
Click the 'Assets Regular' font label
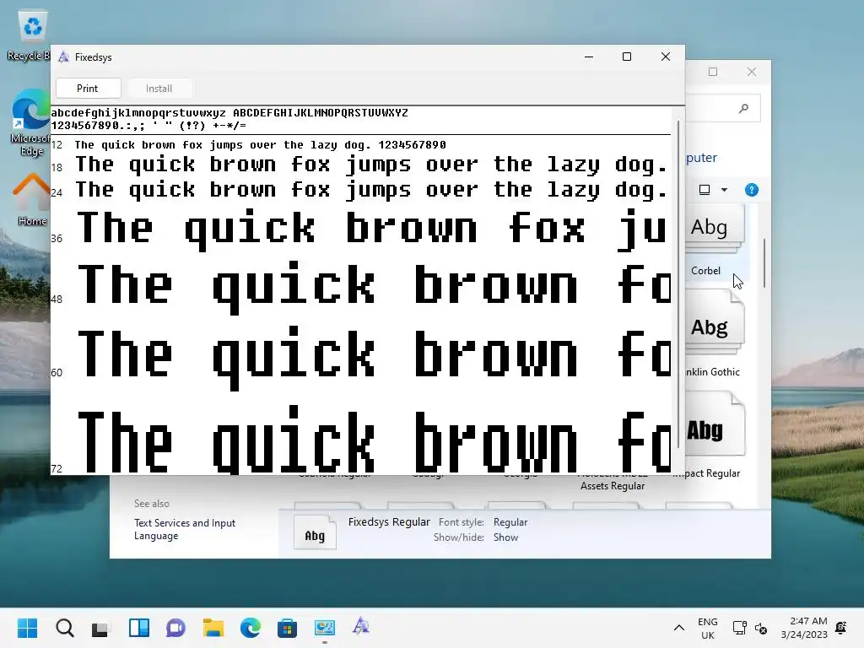613,486
